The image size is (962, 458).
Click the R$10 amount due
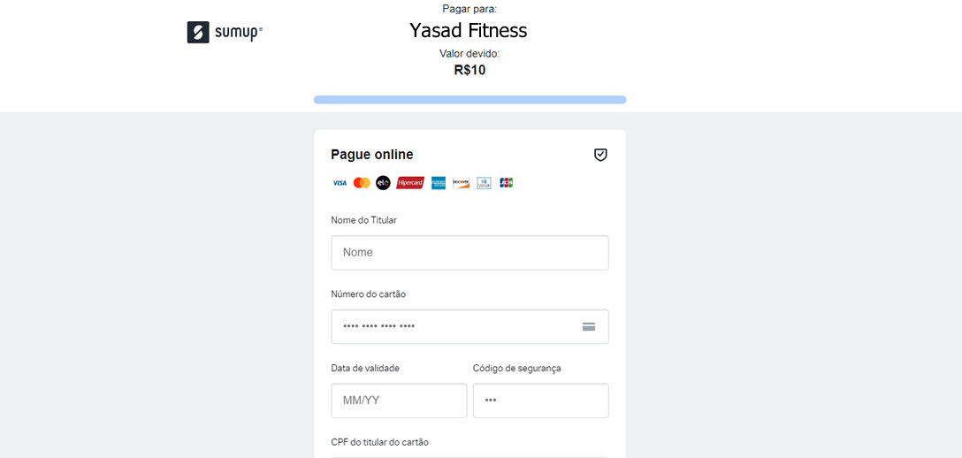[x=470, y=70]
